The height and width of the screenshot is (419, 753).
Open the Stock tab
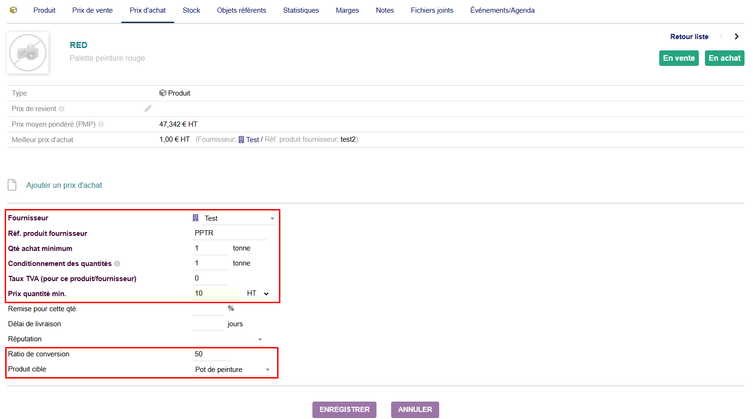click(191, 10)
